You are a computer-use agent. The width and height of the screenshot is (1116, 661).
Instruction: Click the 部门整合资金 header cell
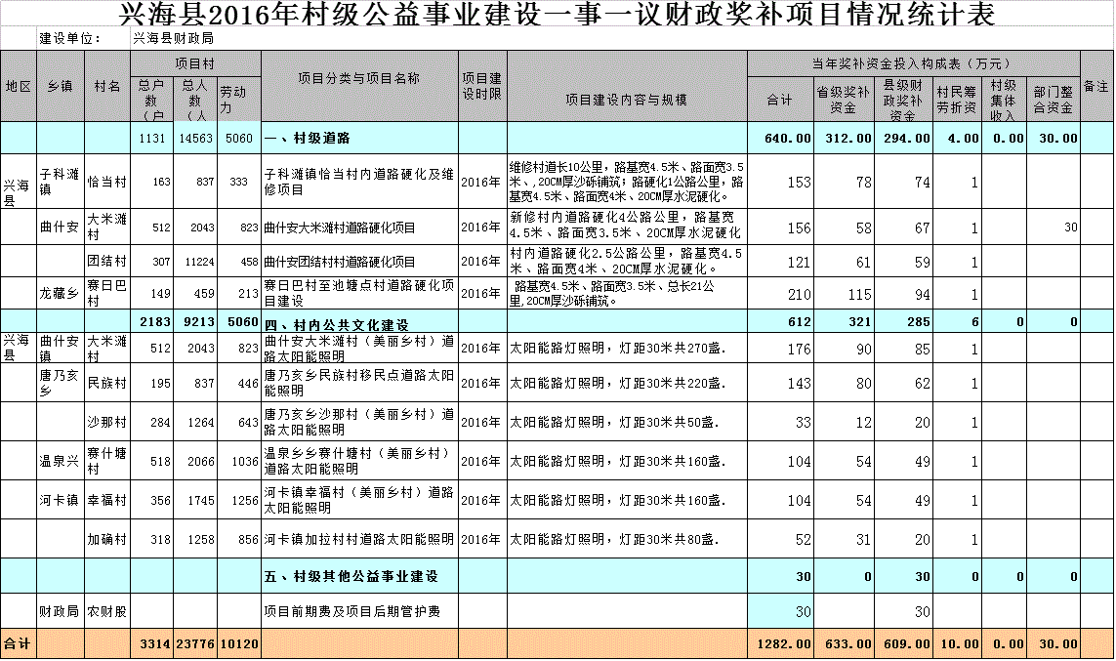(x=1053, y=100)
